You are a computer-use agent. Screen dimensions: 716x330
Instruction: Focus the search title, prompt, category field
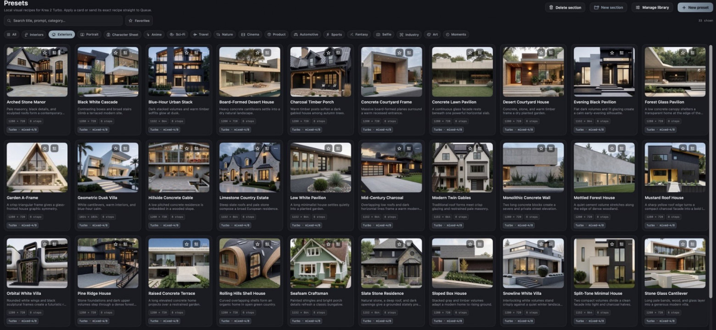point(63,21)
